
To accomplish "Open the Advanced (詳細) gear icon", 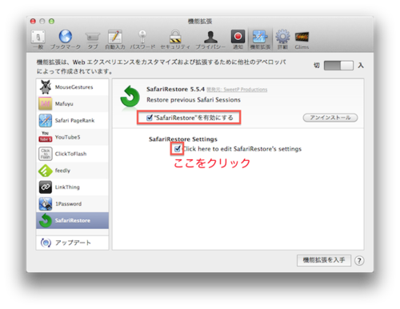I will pos(282,39).
